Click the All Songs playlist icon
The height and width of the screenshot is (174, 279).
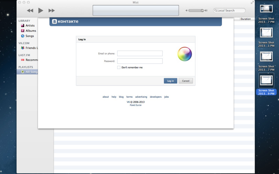23,72
